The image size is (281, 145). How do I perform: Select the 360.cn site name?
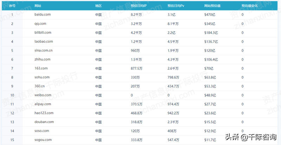40,86
